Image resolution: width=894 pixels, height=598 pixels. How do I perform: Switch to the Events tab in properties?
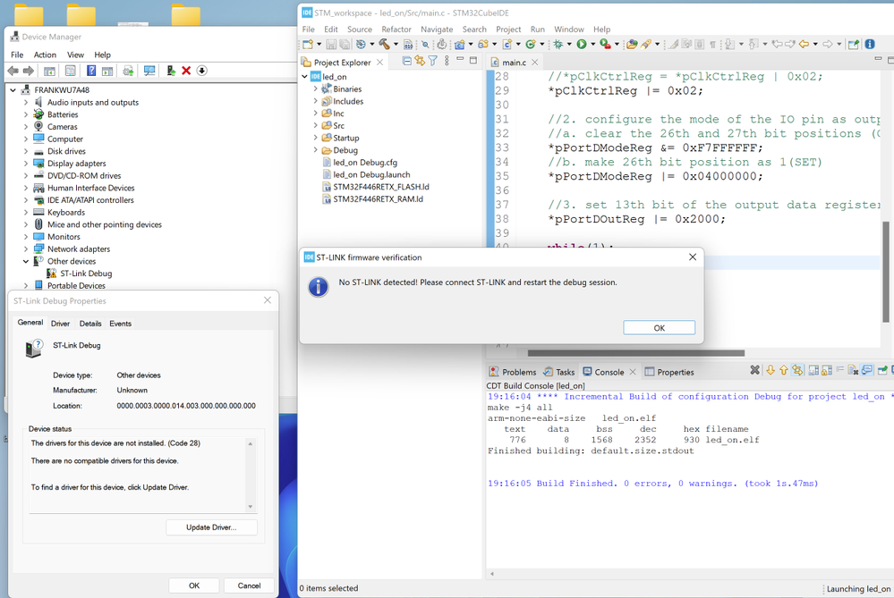click(120, 324)
